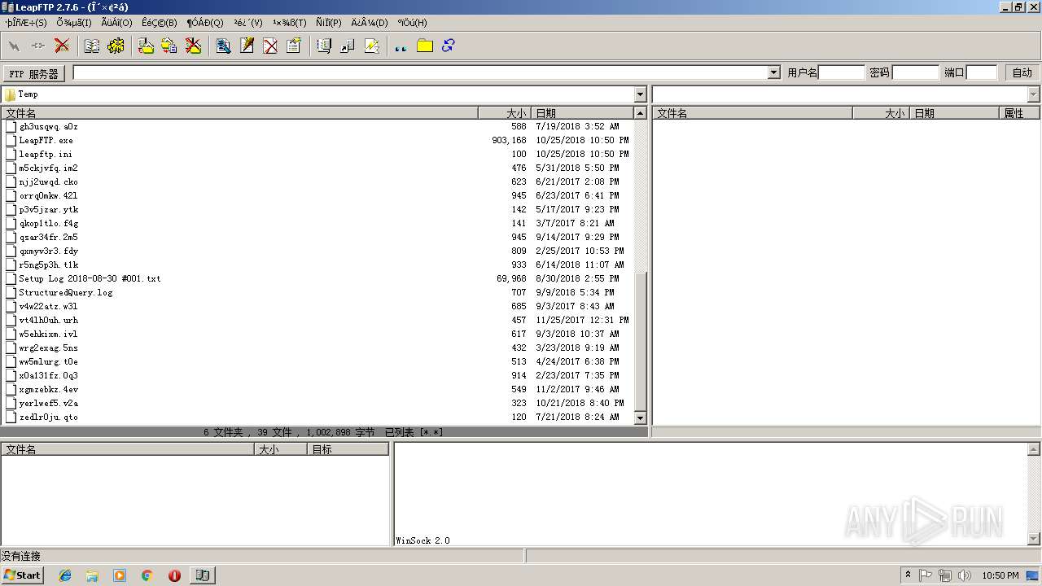The height and width of the screenshot is (586, 1042).
Task: Open Google Chrome from the taskbar
Action: 147,575
